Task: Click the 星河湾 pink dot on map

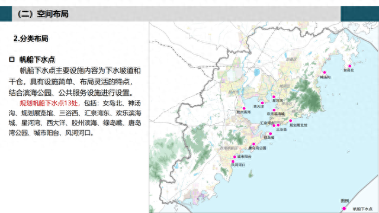Action: click(x=274, y=97)
